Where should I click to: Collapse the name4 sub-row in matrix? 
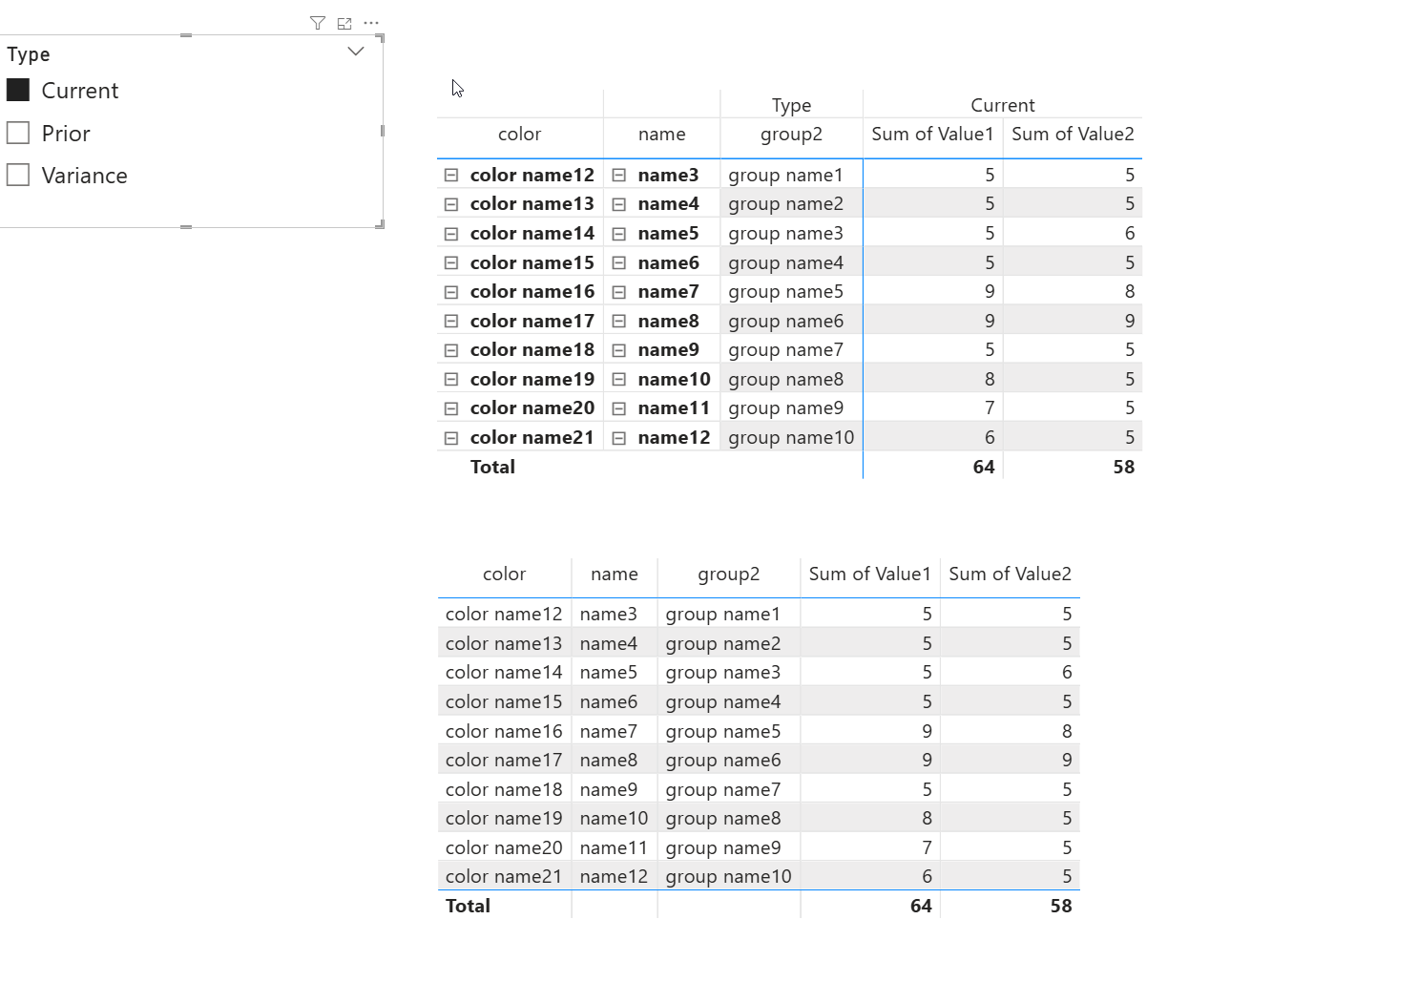pyautogui.click(x=619, y=204)
